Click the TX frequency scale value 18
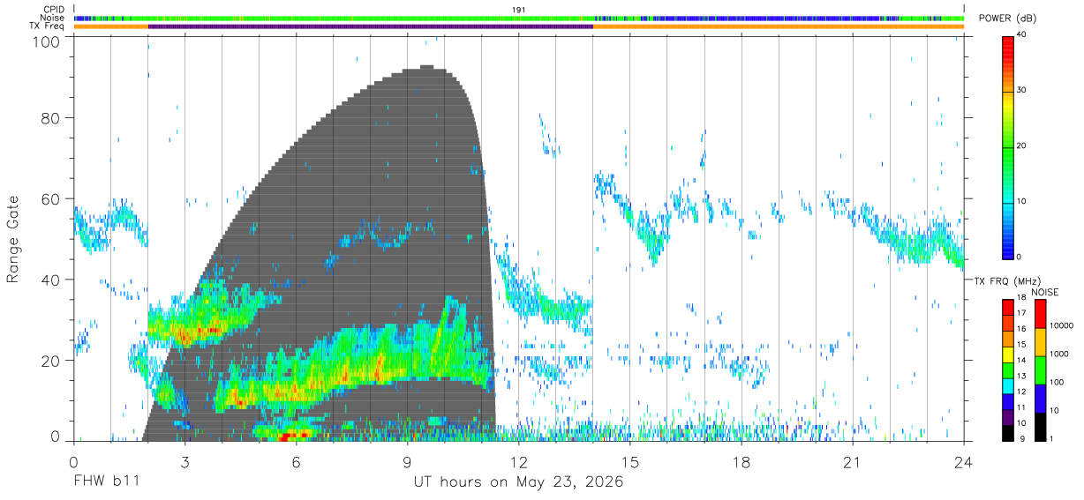Viewport: 1084px width, 500px height. [x=1023, y=300]
